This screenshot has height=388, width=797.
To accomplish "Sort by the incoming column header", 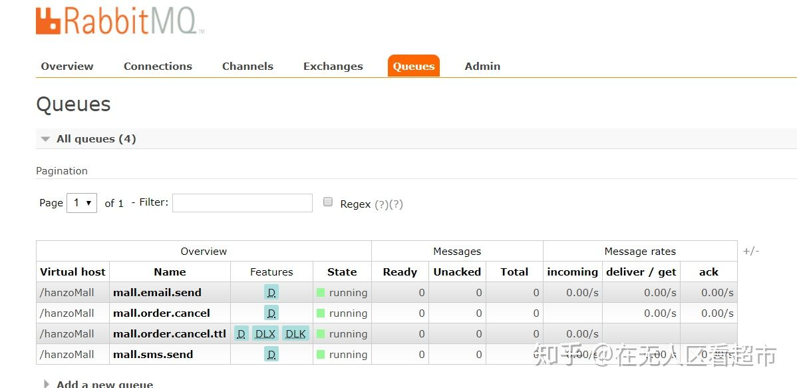I will (572, 272).
